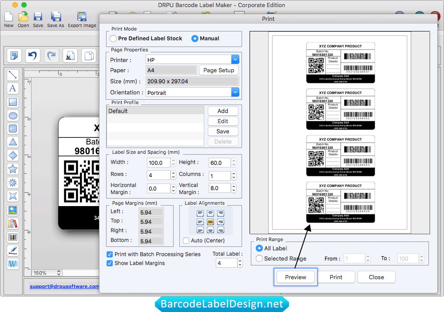Click the Vertical Margin stepper
This screenshot has width=444, height=312.
pyautogui.click(x=234, y=188)
